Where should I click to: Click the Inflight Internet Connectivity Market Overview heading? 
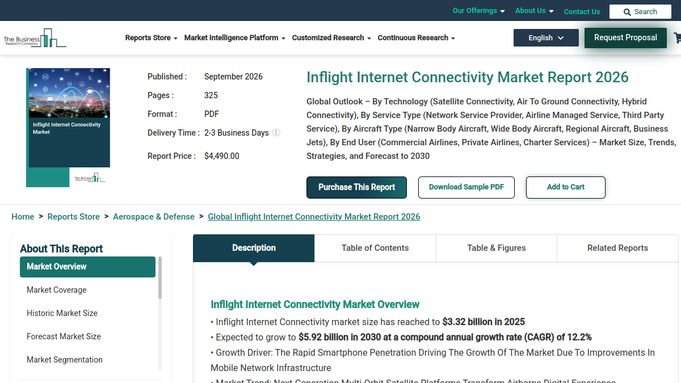coord(315,305)
